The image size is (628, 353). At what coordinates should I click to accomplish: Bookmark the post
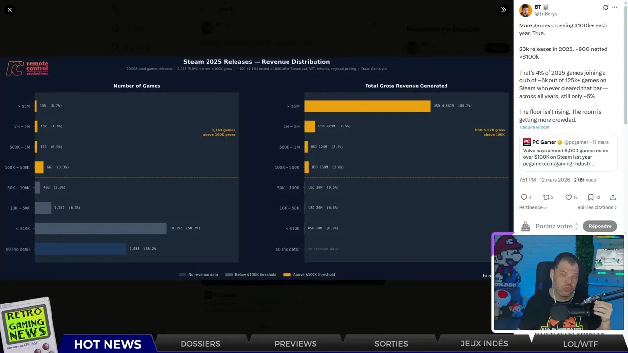coord(591,197)
